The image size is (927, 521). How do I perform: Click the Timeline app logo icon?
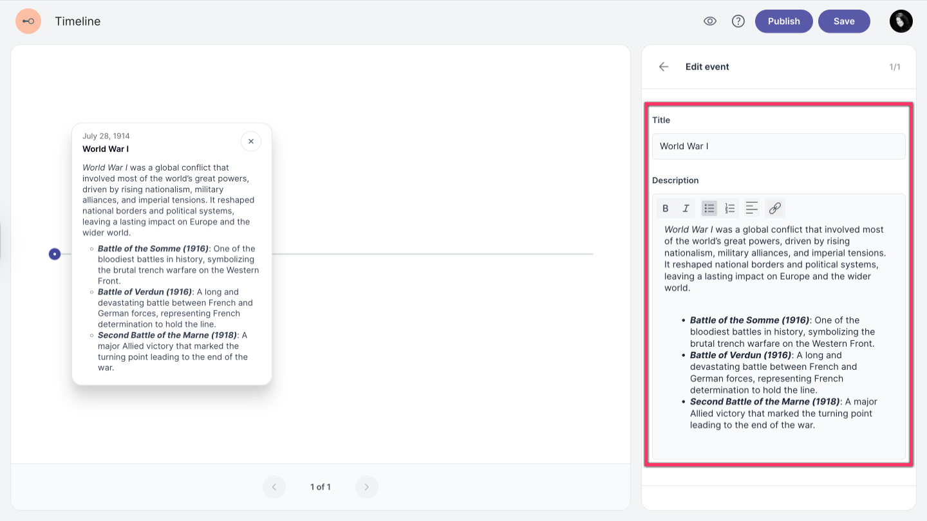click(x=28, y=21)
